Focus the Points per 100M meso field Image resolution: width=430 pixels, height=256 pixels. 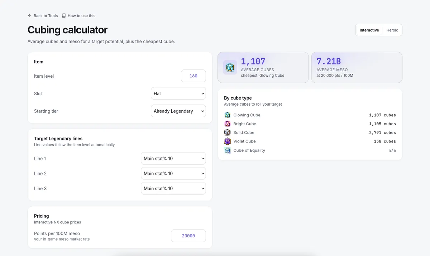point(188,236)
